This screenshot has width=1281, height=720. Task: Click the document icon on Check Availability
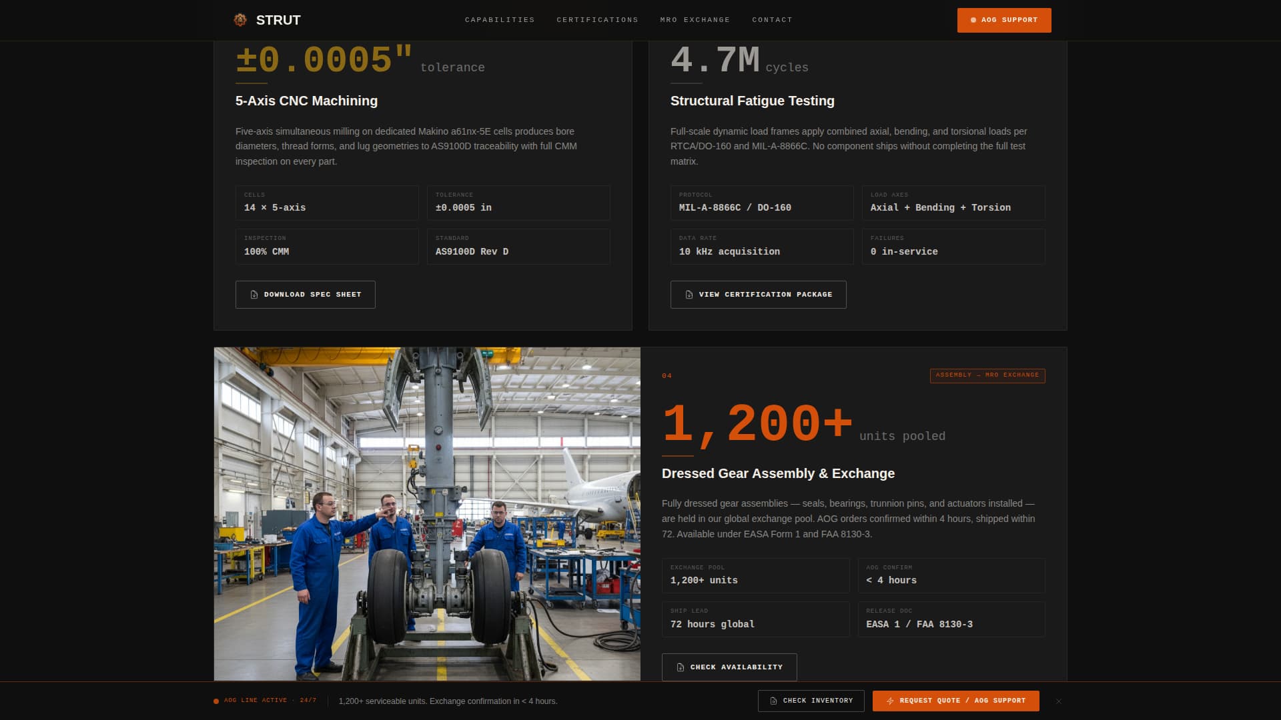point(680,667)
